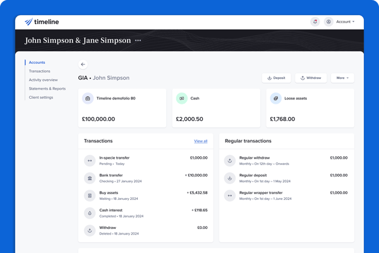This screenshot has width=379, height=253.
Task: Click the Cash interest droplet icon
Action: click(x=89, y=213)
